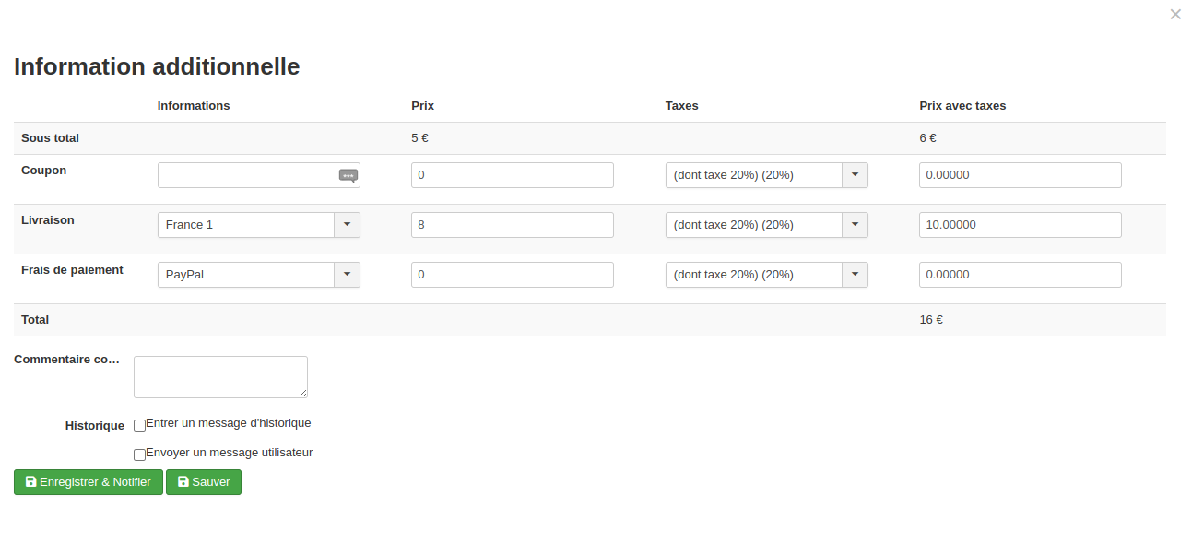Close the additional information dialog
This screenshot has width=1192, height=544.
pyautogui.click(x=1175, y=15)
